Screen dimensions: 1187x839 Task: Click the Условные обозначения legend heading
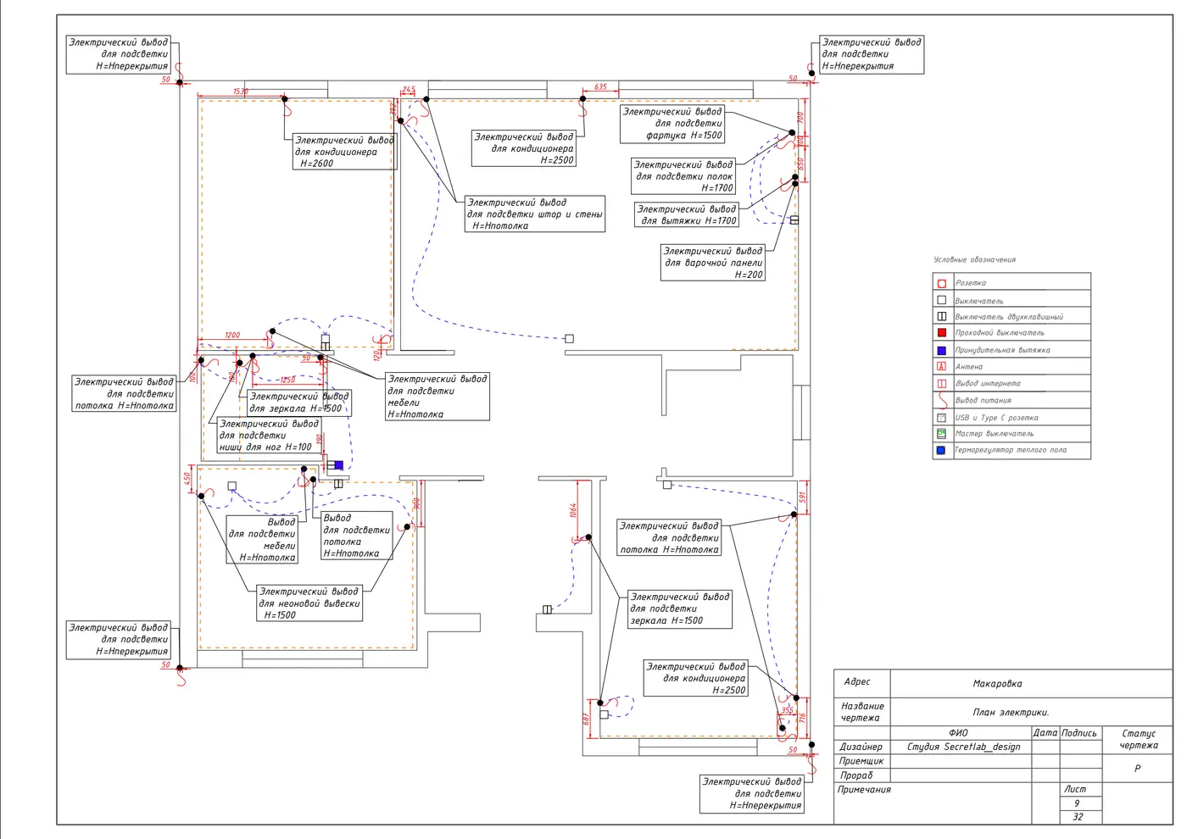pos(974,259)
